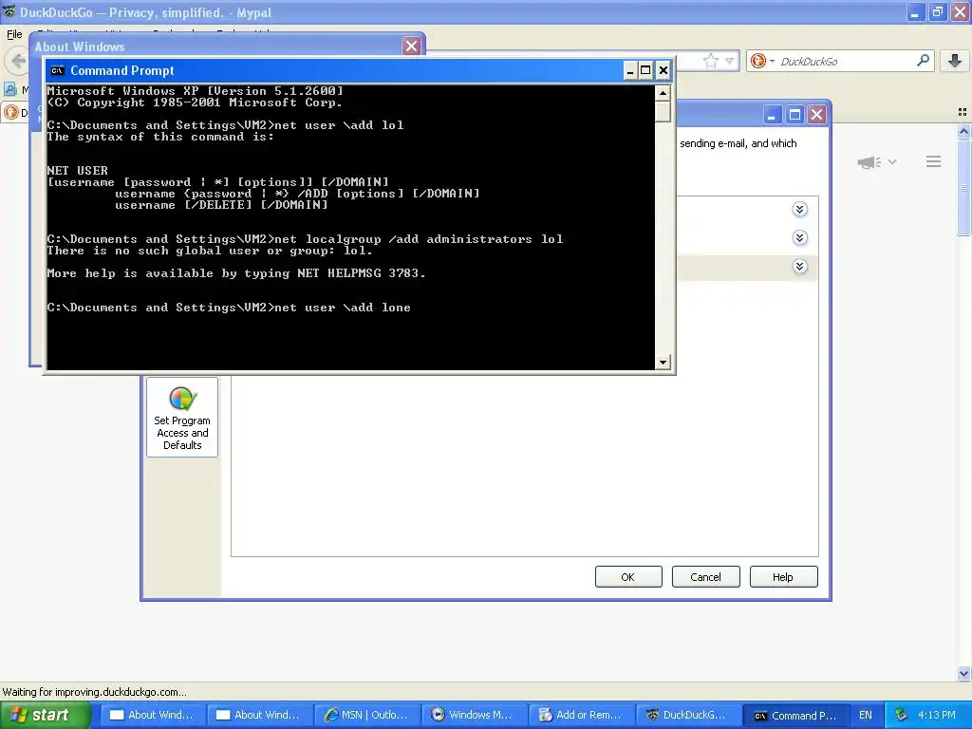Screen dimensions: 972x729
Task: Expand the first program configuration chevron
Action: tap(799, 210)
